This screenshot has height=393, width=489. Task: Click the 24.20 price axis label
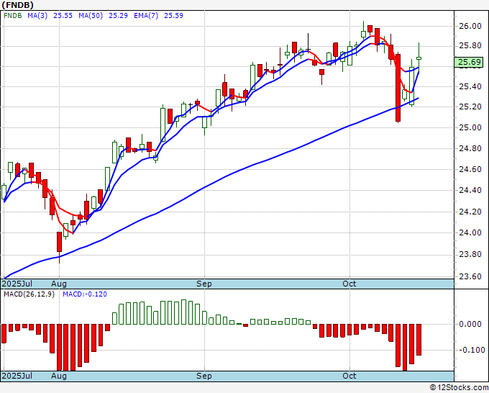point(470,212)
